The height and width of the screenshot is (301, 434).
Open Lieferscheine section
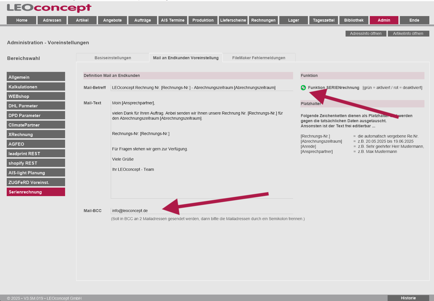coord(233,20)
